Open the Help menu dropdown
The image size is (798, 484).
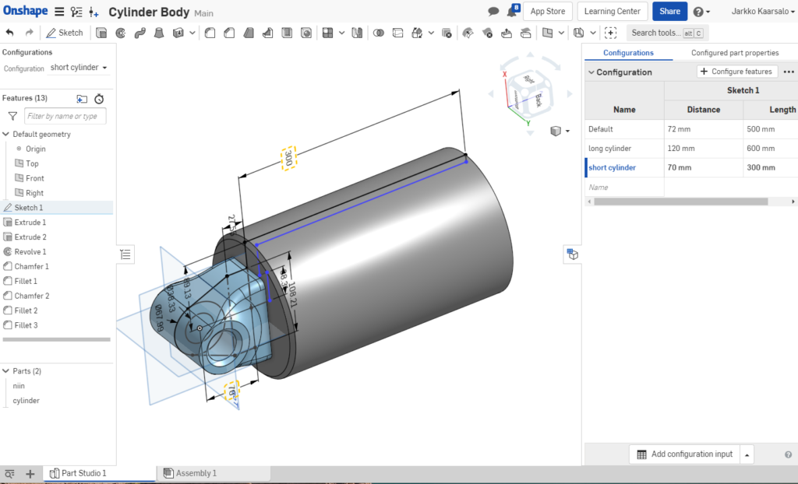(702, 12)
